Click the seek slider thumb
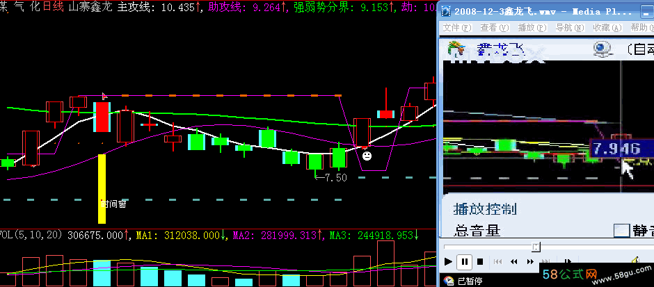The image size is (654, 287). click(535, 247)
